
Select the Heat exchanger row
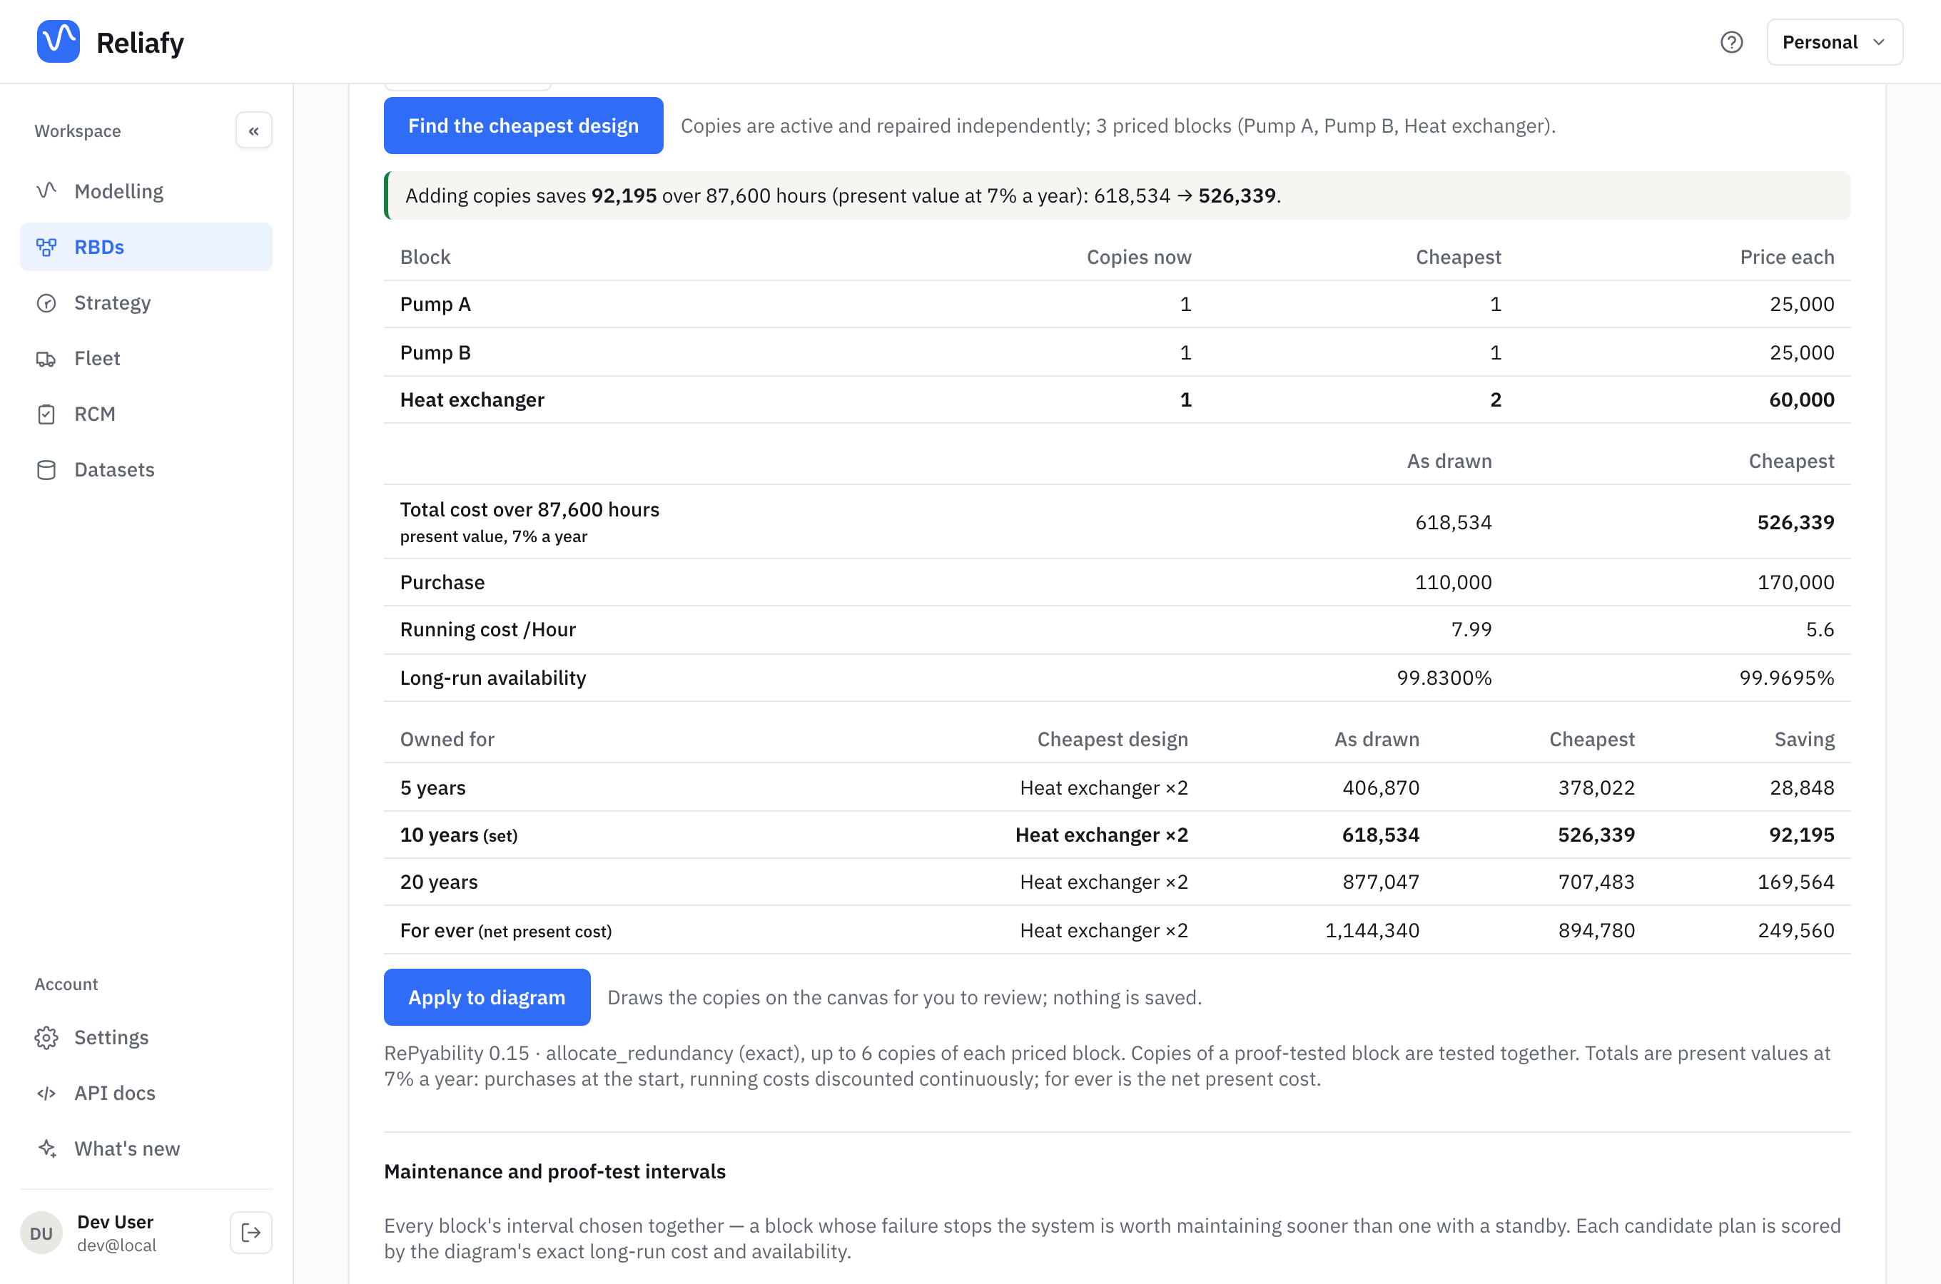[1117, 399]
